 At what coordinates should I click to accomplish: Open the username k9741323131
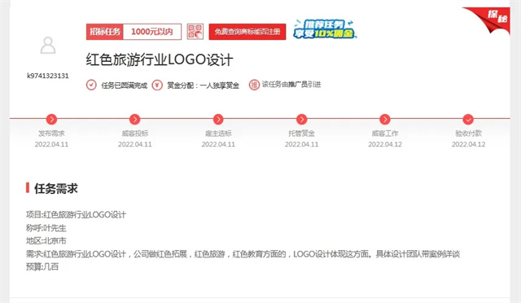pos(48,76)
